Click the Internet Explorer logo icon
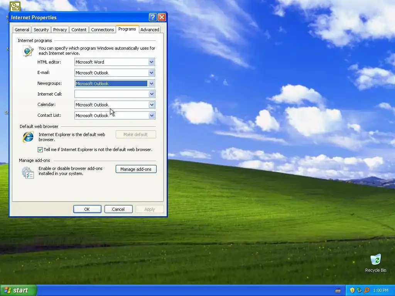 click(28, 137)
